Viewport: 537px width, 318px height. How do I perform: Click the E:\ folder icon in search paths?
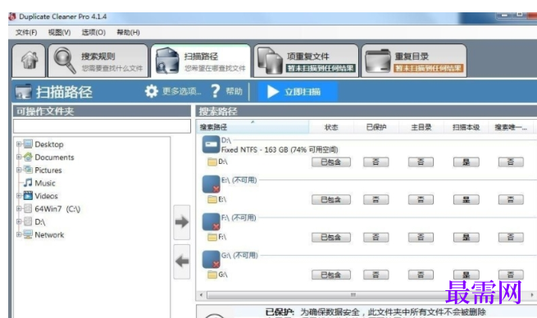[212, 199]
